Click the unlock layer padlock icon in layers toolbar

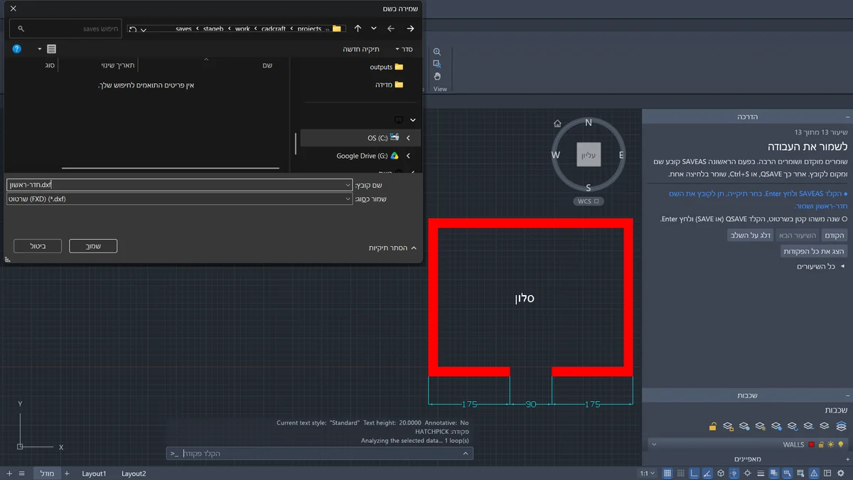(x=712, y=426)
